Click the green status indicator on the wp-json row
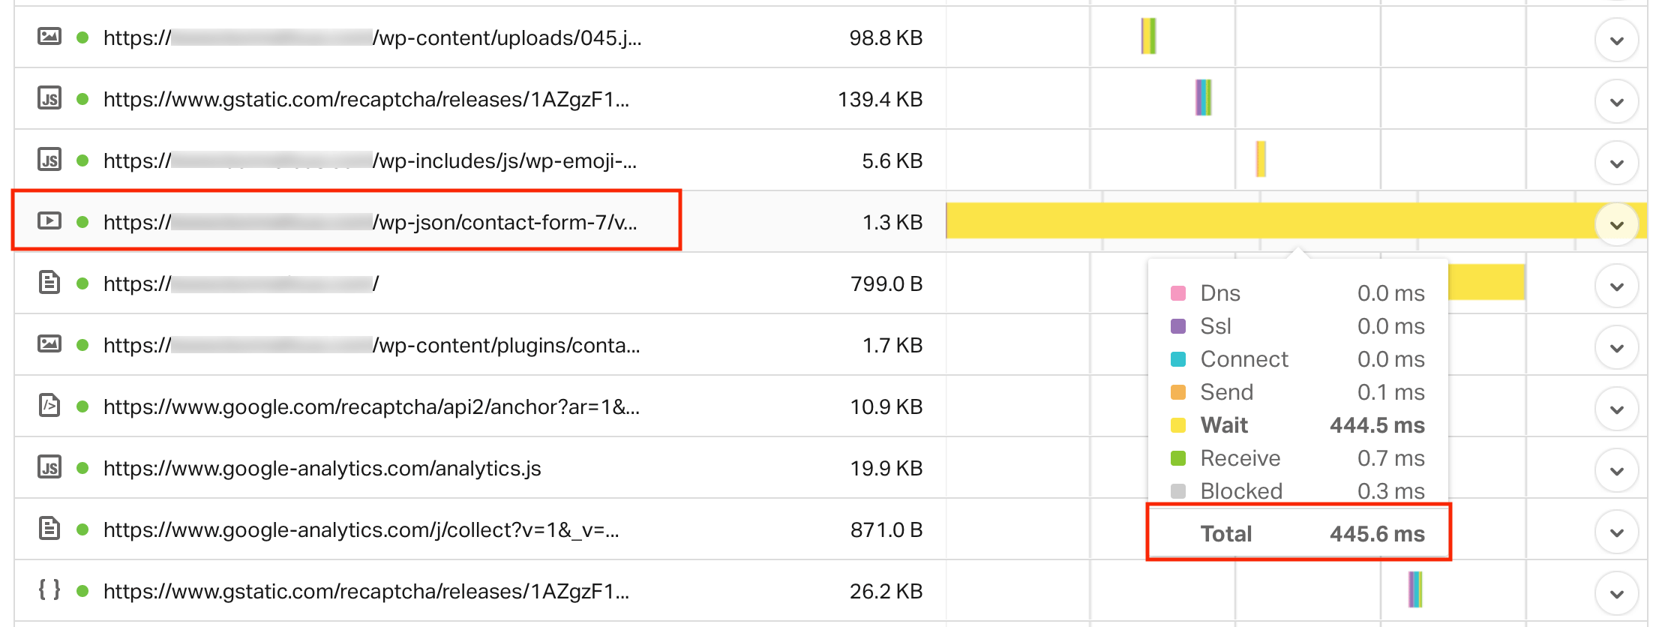Screen dimensions: 1662x627 pos(82,220)
